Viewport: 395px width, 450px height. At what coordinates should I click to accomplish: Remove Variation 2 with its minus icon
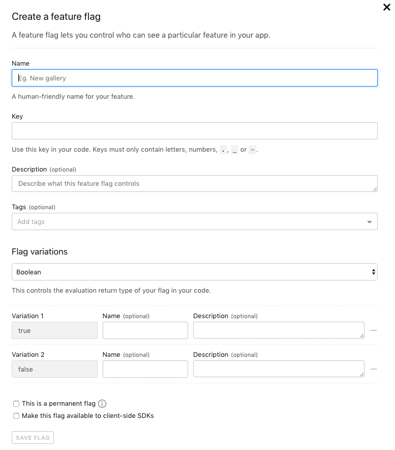374,369
